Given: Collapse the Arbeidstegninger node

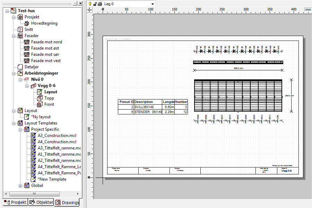Looking at the screenshot, I should (x=14, y=73).
